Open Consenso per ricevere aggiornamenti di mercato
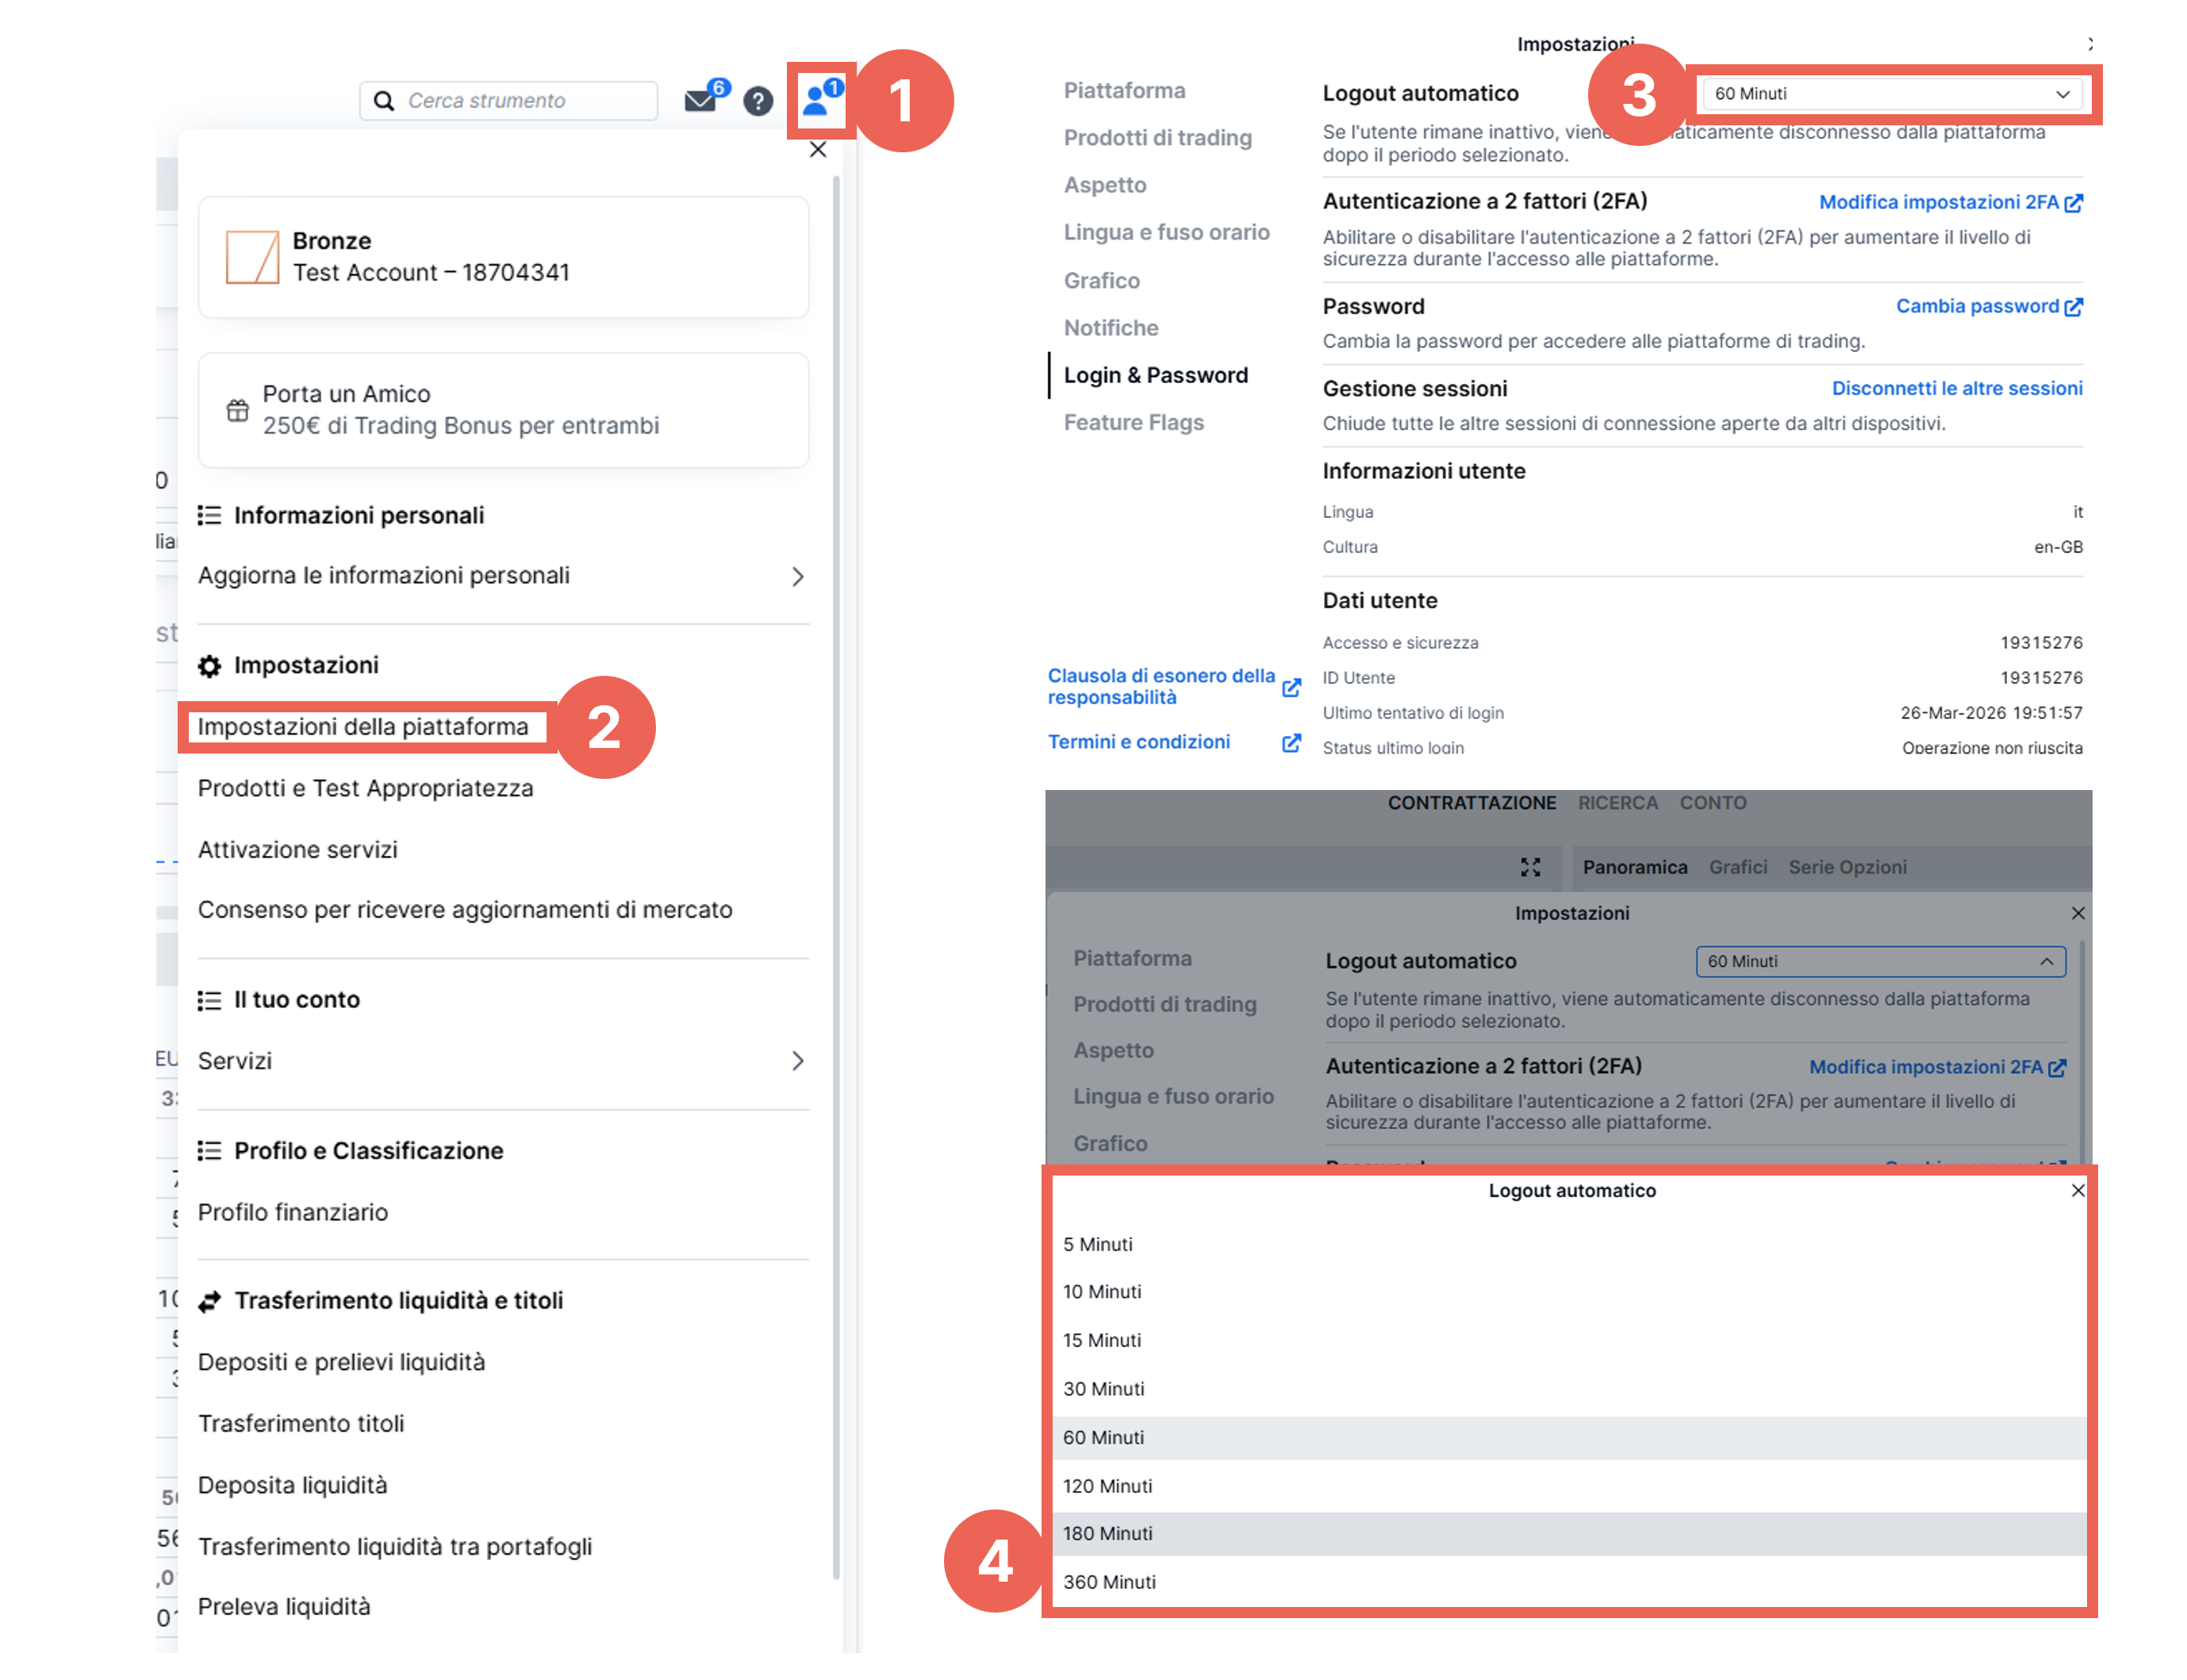2187x1680 pixels. pos(465,910)
